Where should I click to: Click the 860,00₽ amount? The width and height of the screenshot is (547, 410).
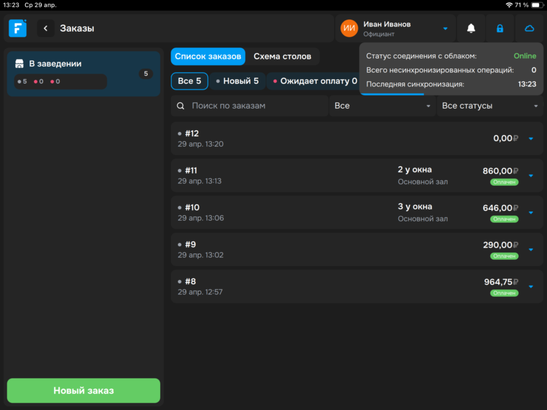[x=500, y=171]
